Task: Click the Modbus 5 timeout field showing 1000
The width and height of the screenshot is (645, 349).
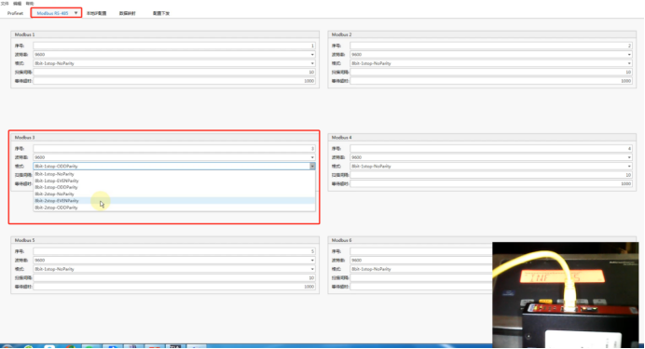Action: [174, 287]
